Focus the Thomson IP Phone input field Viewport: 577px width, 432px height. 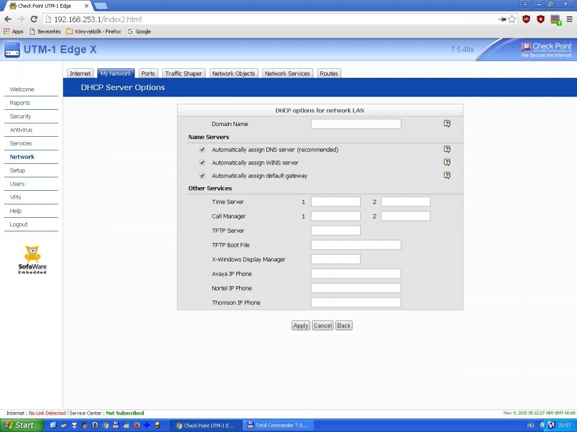click(x=356, y=302)
